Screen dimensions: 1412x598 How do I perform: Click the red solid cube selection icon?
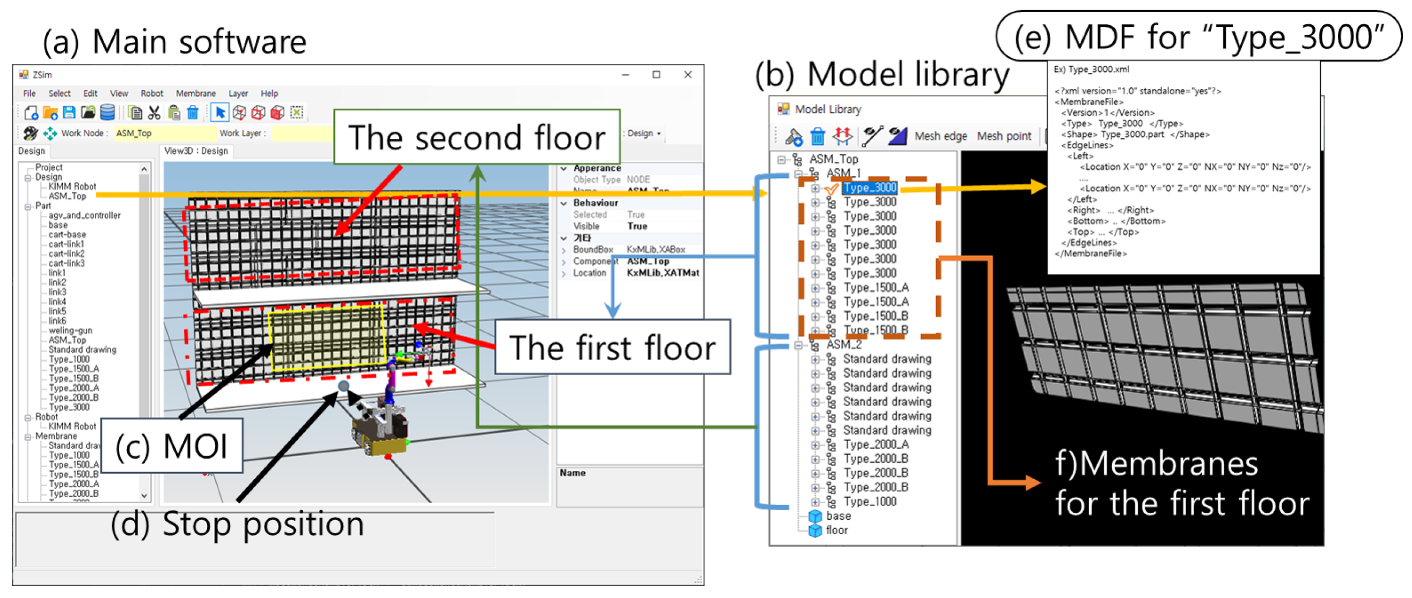tap(278, 113)
